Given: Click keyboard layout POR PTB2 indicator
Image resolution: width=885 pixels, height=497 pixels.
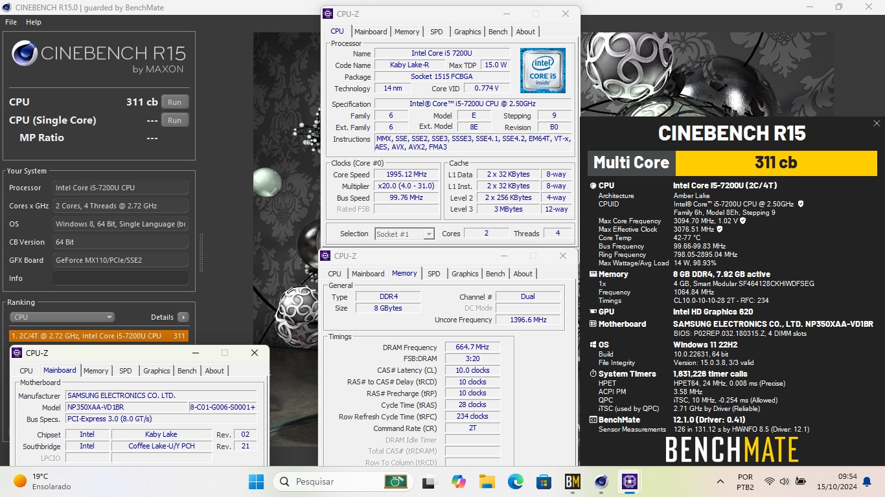Looking at the screenshot, I should tap(746, 482).
